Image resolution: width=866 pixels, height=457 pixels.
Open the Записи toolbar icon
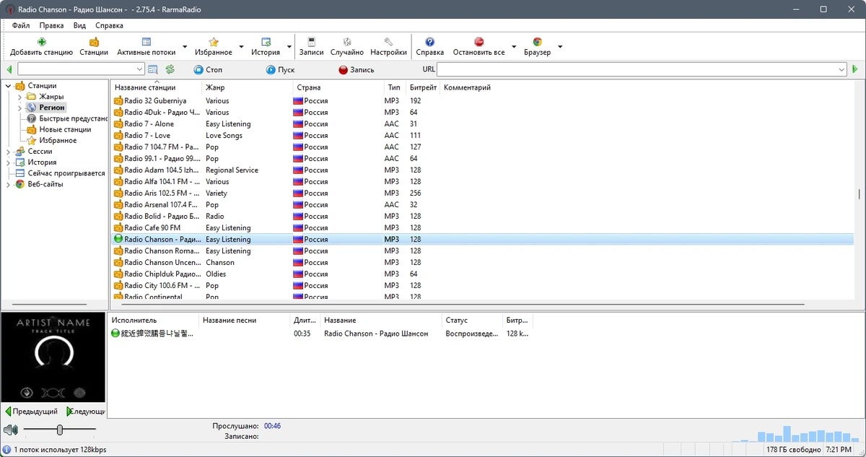click(311, 42)
